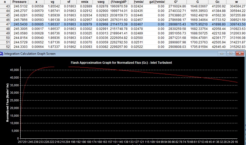The width and height of the screenshot is (246, 145).
Task: Click the n column header
Action: (5, 2)
